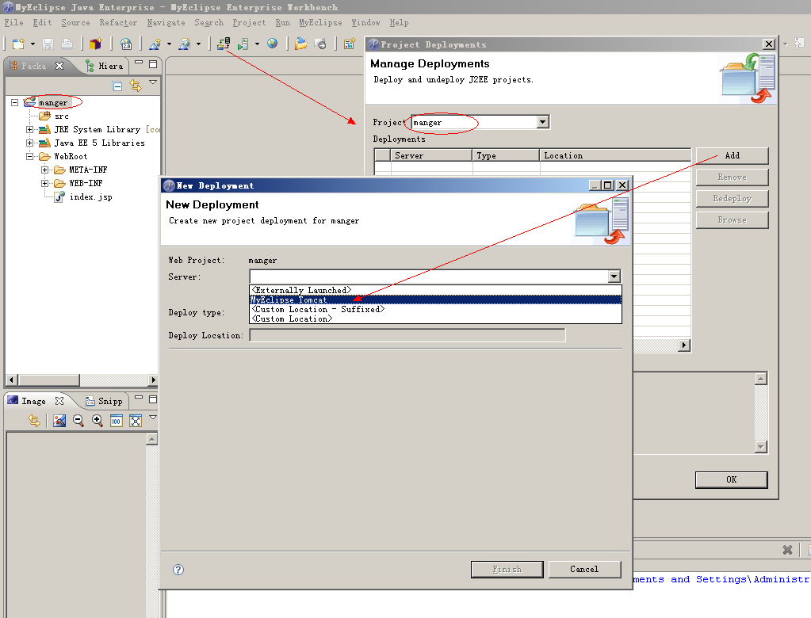Select plain Custom Location option
811x618 pixels.
pyautogui.click(x=435, y=319)
